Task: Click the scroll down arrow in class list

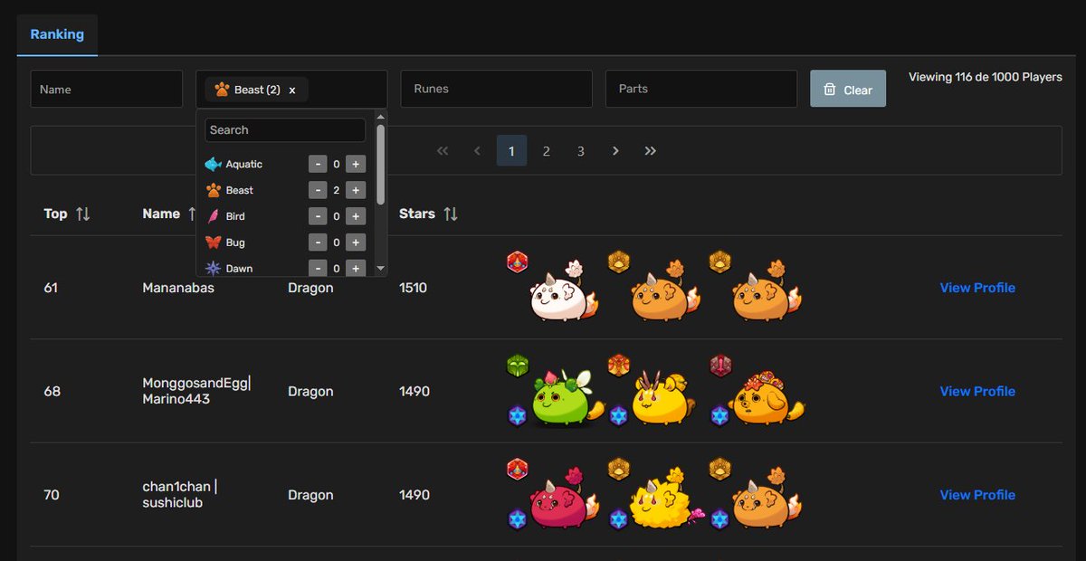Action: coord(380,269)
